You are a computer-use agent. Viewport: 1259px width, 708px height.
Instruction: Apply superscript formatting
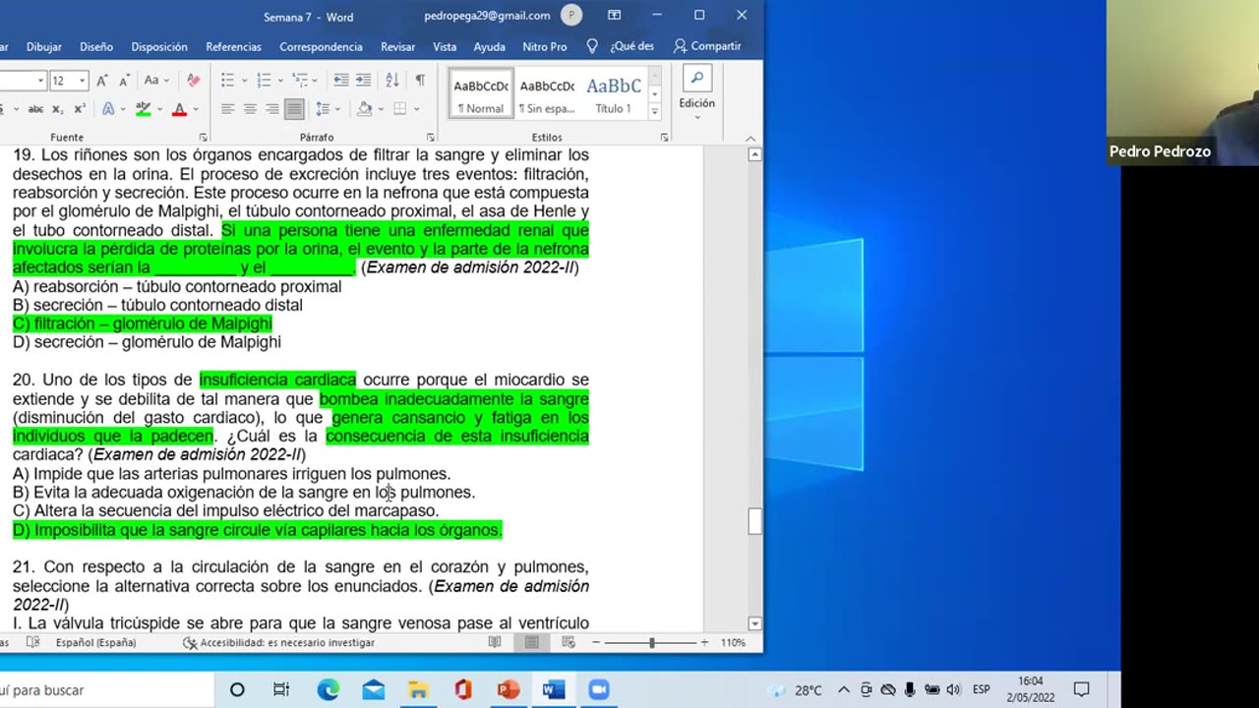click(80, 109)
